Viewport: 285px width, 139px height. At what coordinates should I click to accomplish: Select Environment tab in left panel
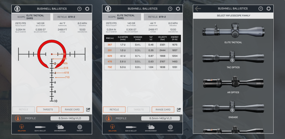click(60, 128)
